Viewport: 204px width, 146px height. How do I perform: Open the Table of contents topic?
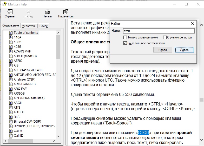(26, 33)
